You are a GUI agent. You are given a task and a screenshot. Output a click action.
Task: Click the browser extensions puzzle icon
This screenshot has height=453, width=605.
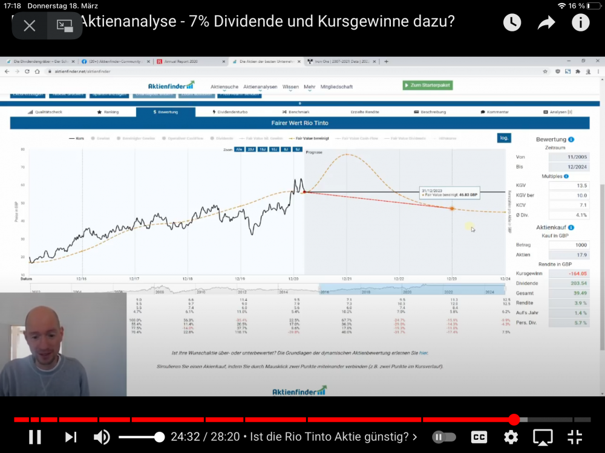(578, 71)
